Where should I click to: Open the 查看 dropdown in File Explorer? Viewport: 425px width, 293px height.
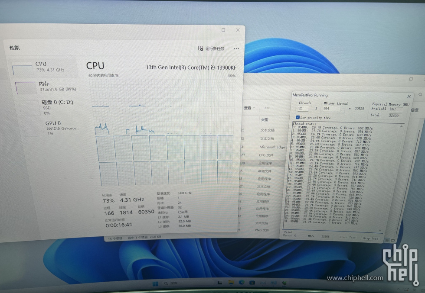(249, 108)
